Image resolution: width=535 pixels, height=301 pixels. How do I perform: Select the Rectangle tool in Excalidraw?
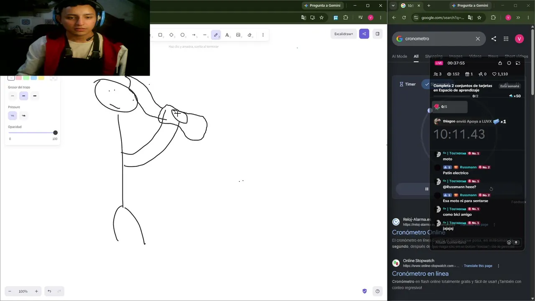point(160,35)
